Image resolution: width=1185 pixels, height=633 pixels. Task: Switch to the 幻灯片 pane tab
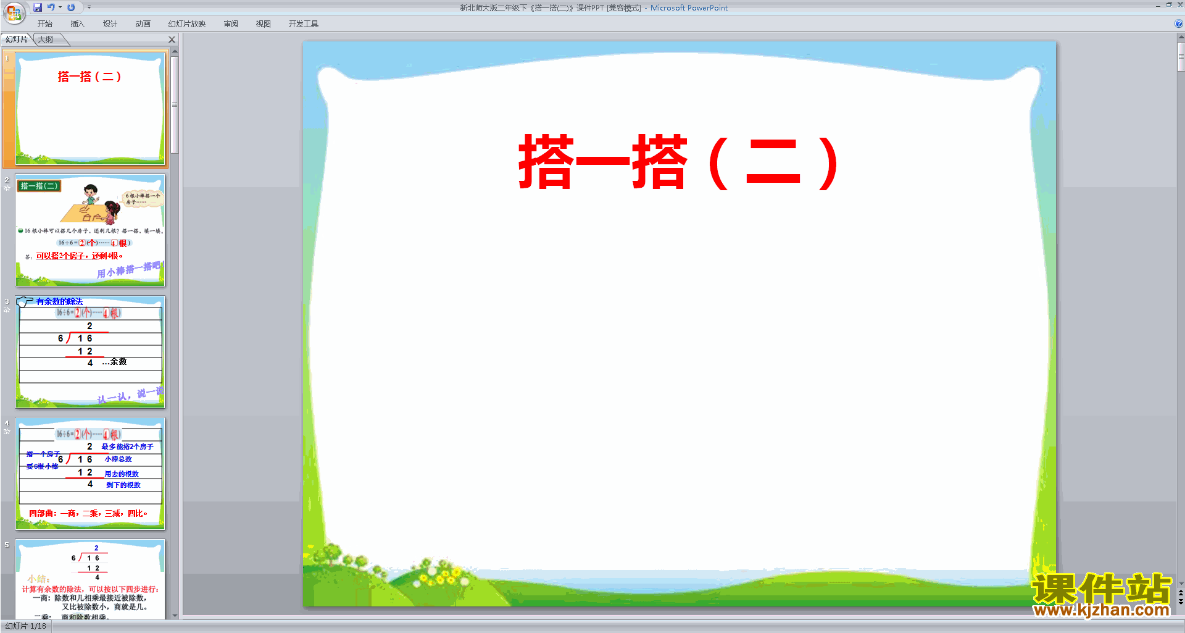click(x=17, y=40)
